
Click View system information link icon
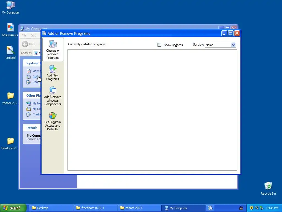29,71
